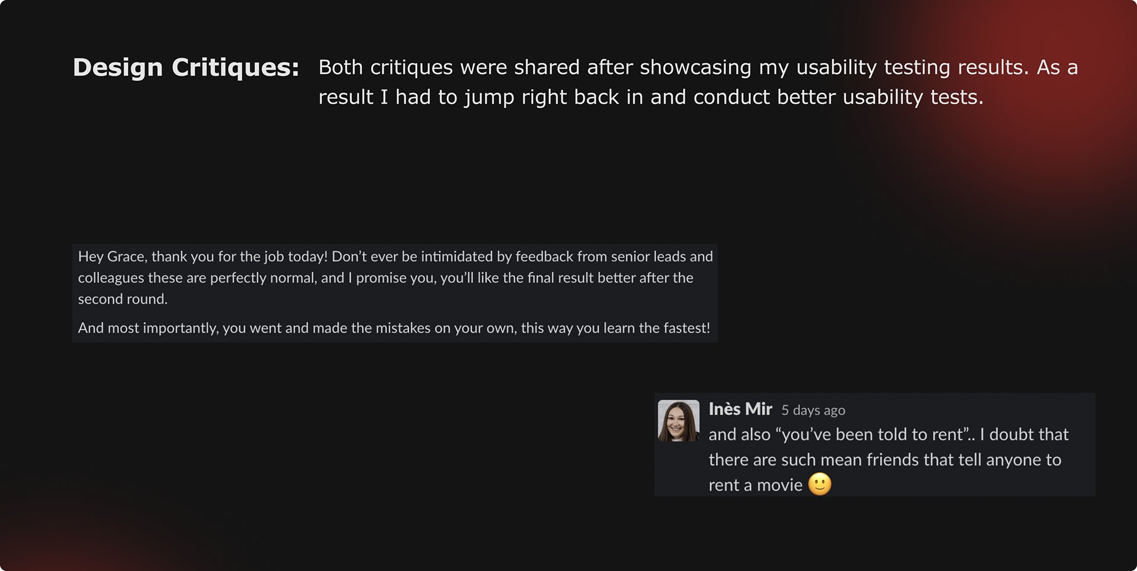The height and width of the screenshot is (571, 1137).
Task: Click the "second round." text line
Action: [123, 299]
